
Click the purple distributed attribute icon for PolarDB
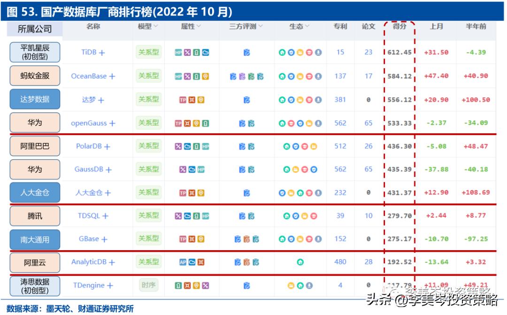[x=177, y=146]
